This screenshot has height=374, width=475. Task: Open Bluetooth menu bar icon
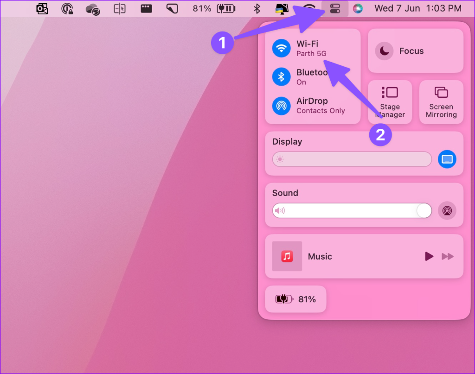257,8
